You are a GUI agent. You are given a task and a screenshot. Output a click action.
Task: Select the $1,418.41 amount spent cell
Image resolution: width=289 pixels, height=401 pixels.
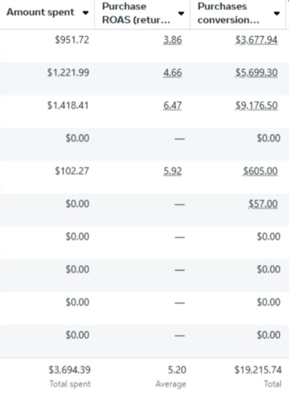pos(68,106)
